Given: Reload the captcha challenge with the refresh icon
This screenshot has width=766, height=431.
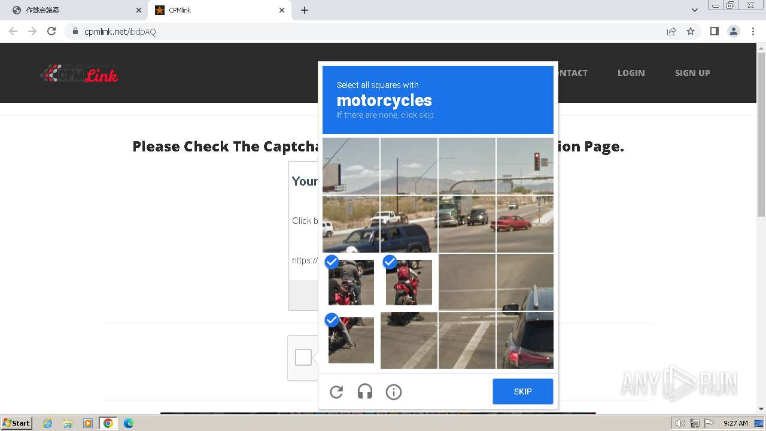Looking at the screenshot, I should coord(336,392).
